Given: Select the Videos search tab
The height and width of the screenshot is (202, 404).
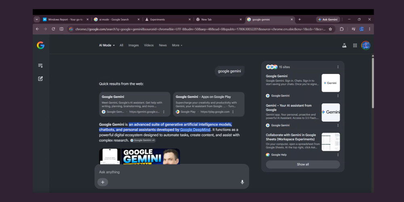Looking at the screenshot, I should (149, 45).
